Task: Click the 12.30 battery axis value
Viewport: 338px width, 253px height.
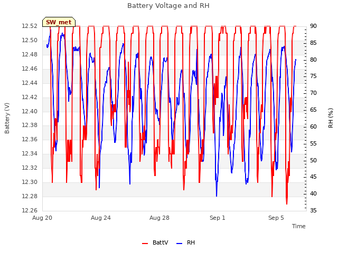Action: pyautogui.click(x=30, y=182)
